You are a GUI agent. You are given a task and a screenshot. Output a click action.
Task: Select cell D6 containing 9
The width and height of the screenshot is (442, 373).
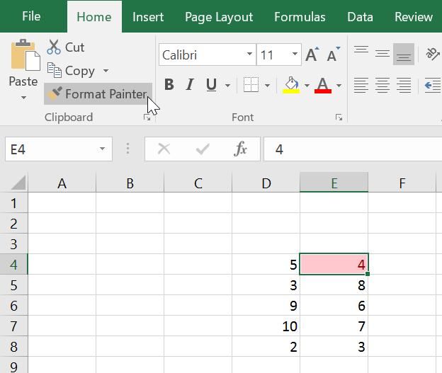coord(266,305)
